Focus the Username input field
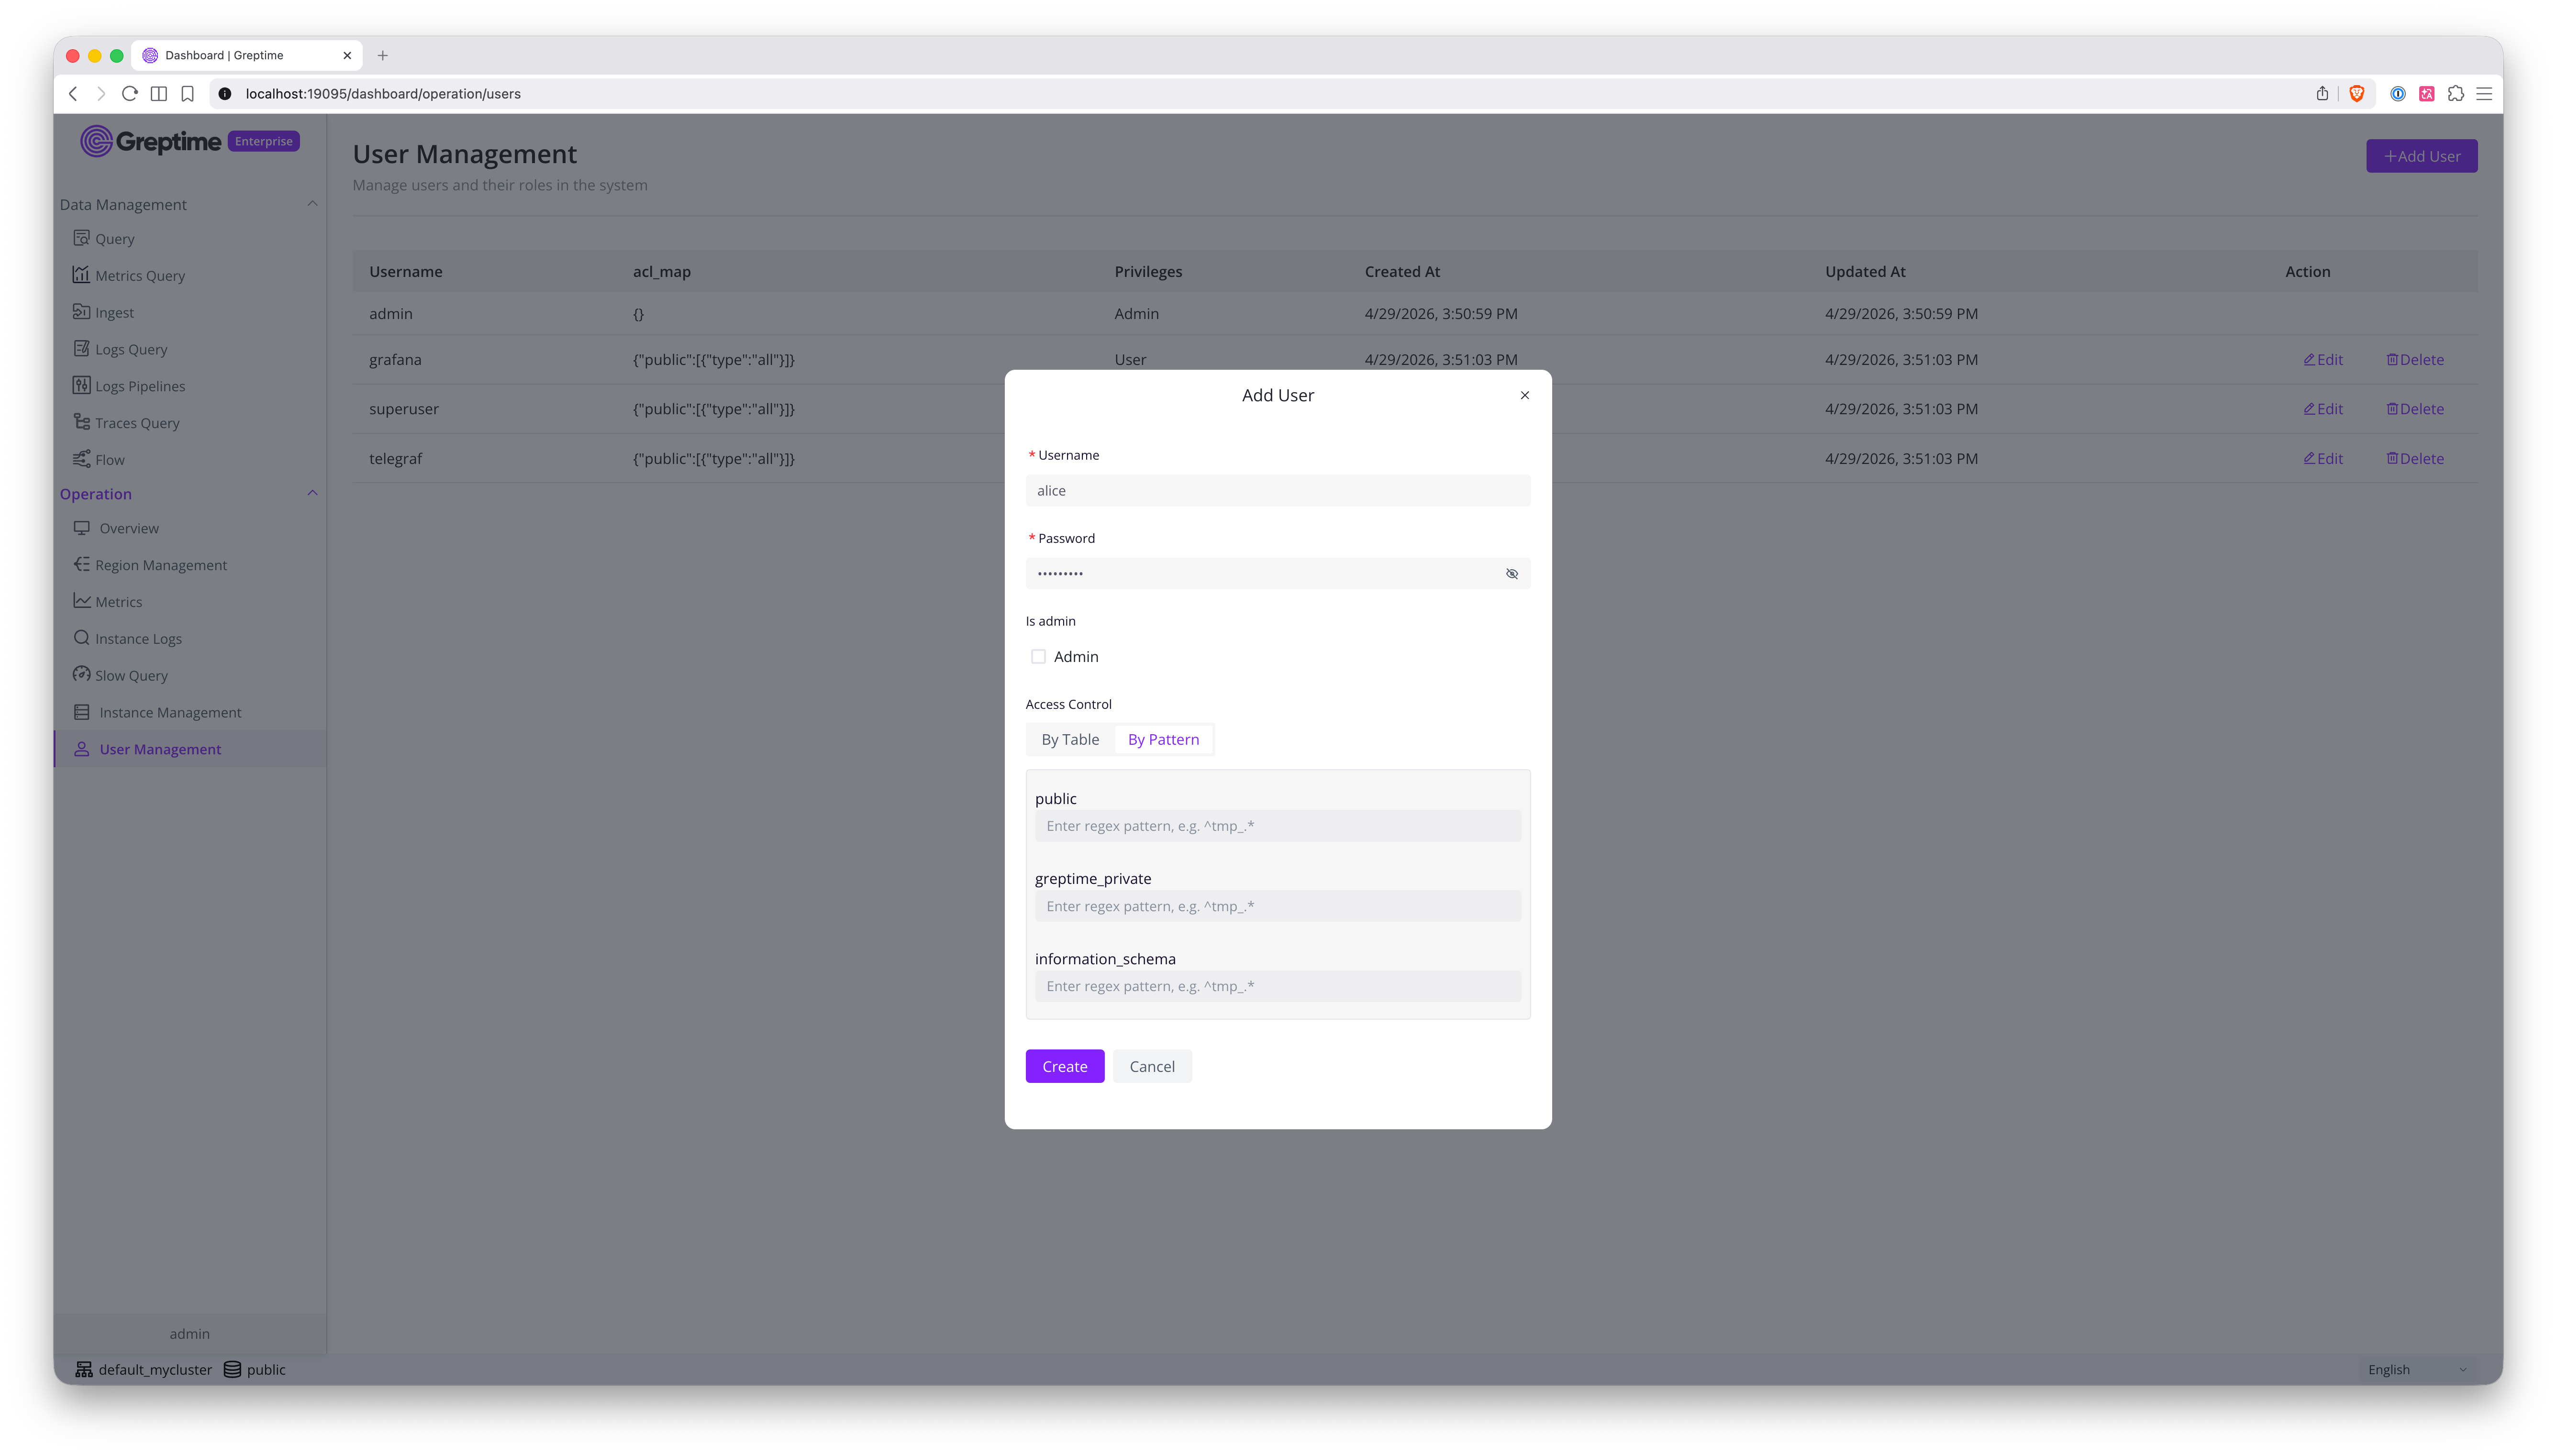Viewport: 2557px width, 1456px height. point(1278,491)
